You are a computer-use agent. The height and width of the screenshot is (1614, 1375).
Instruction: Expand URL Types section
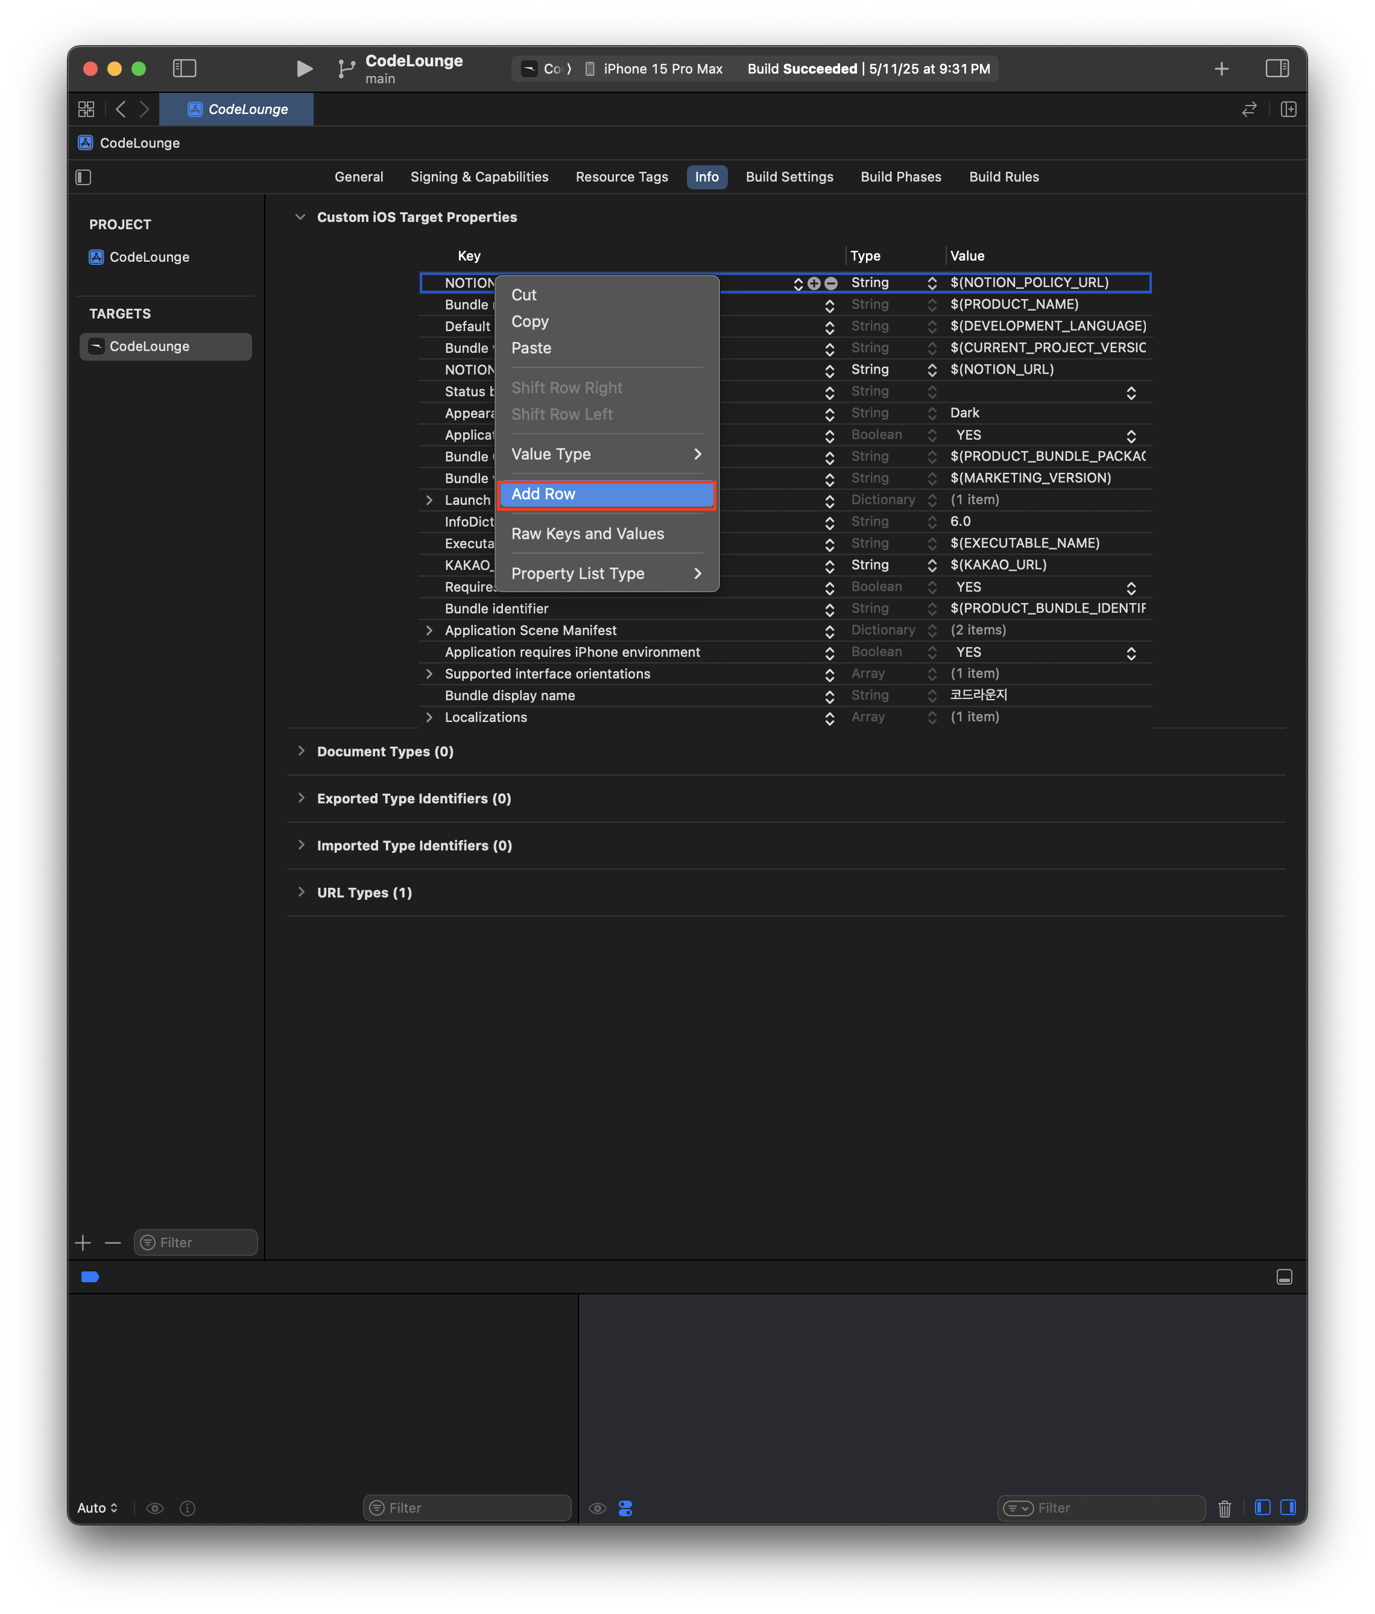click(x=301, y=892)
